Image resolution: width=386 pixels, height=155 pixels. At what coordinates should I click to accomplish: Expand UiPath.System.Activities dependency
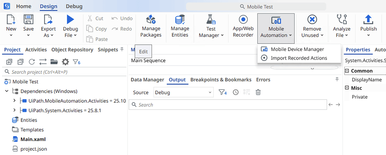[14, 110]
